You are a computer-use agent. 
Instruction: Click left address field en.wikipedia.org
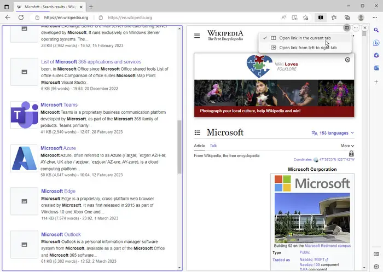pos(66,18)
